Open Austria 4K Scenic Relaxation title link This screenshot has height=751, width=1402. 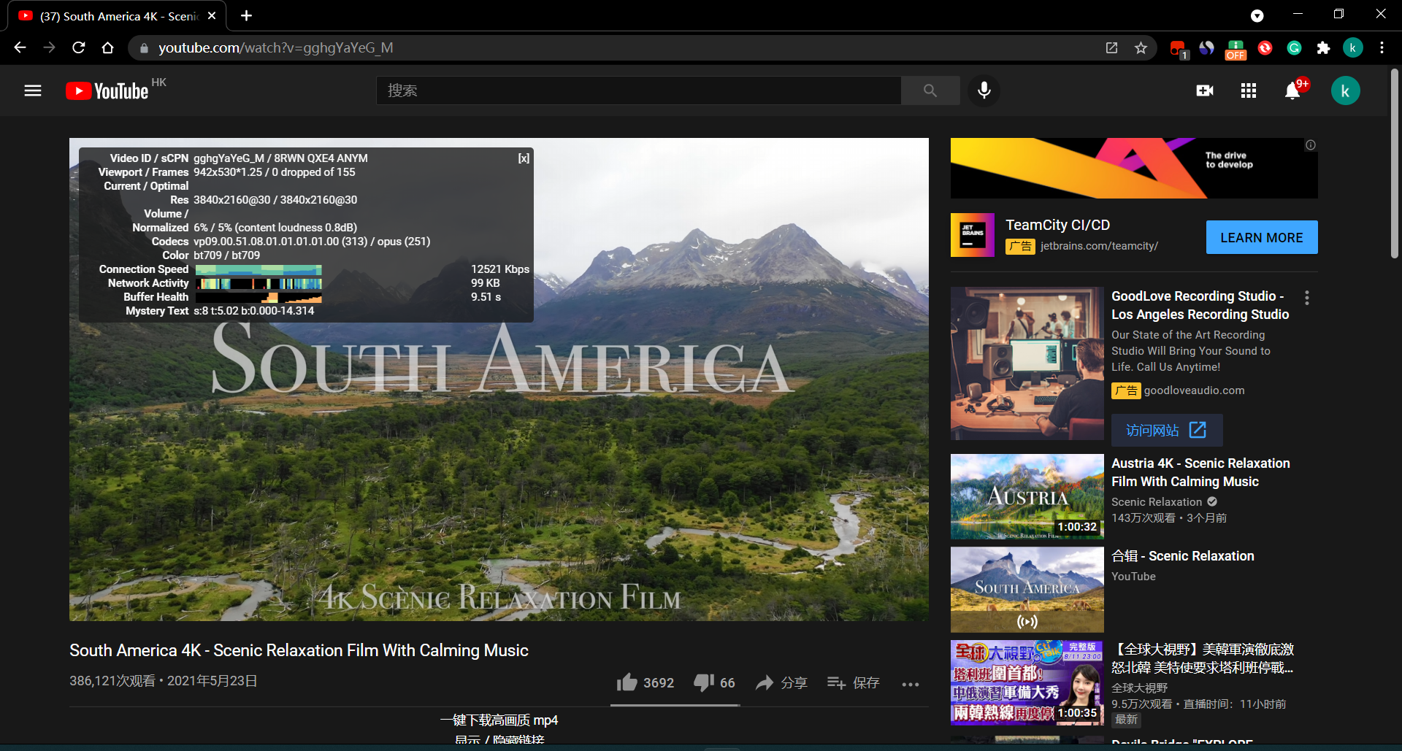[x=1200, y=472]
